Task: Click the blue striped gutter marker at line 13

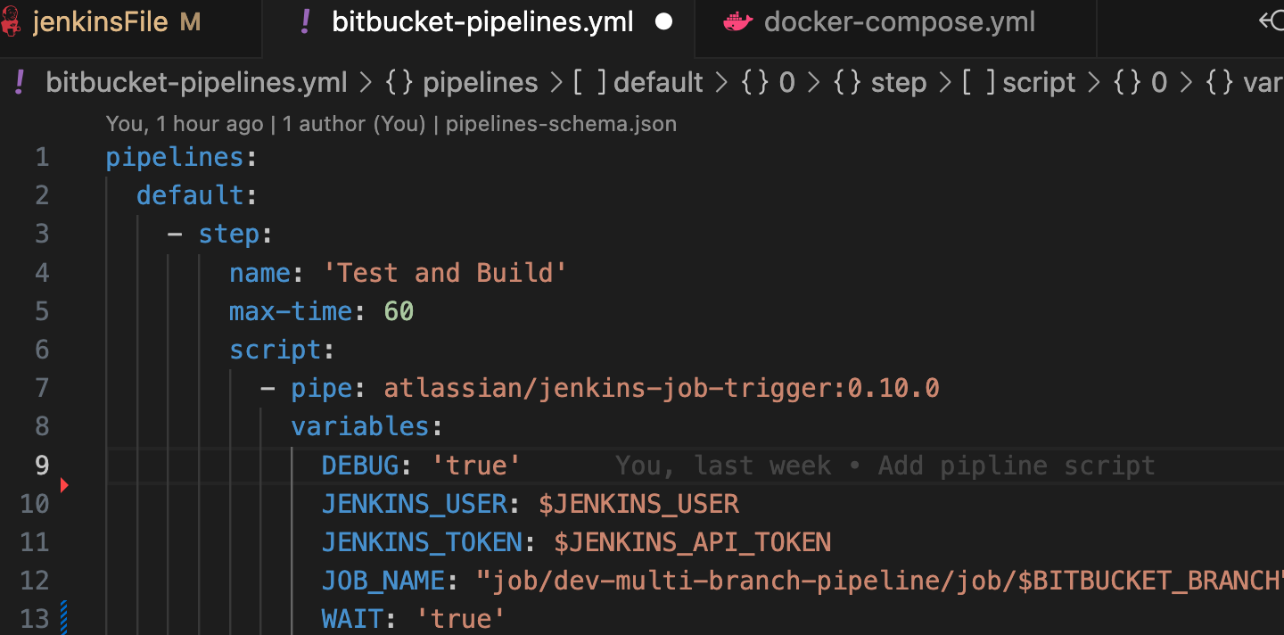Action: [x=63, y=618]
